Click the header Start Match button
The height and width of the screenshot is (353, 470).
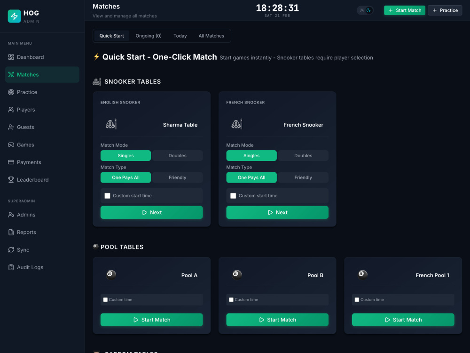pos(404,10)
